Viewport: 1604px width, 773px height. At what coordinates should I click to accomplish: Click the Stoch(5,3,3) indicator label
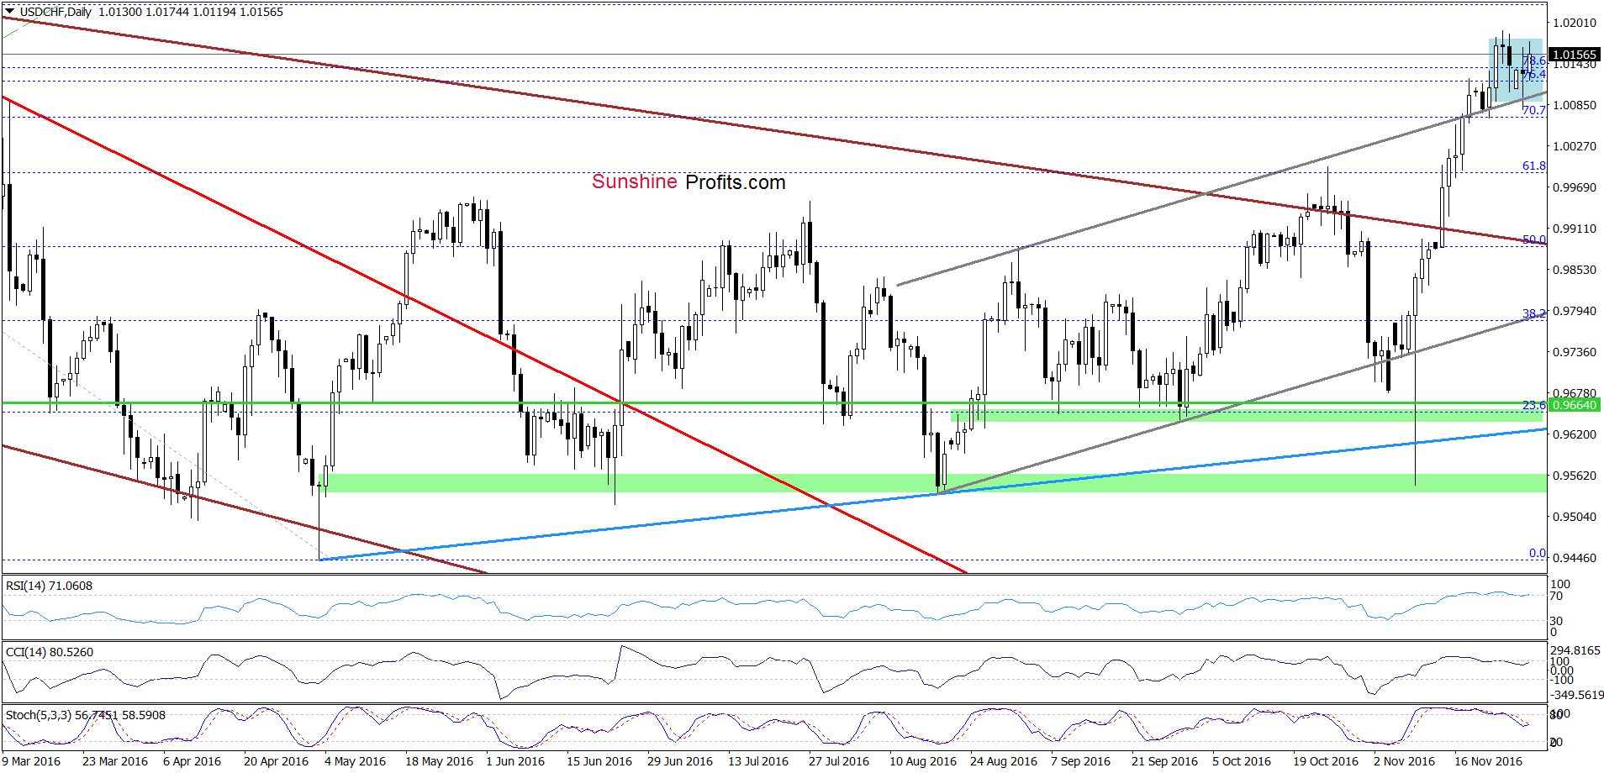coord(85,715)
